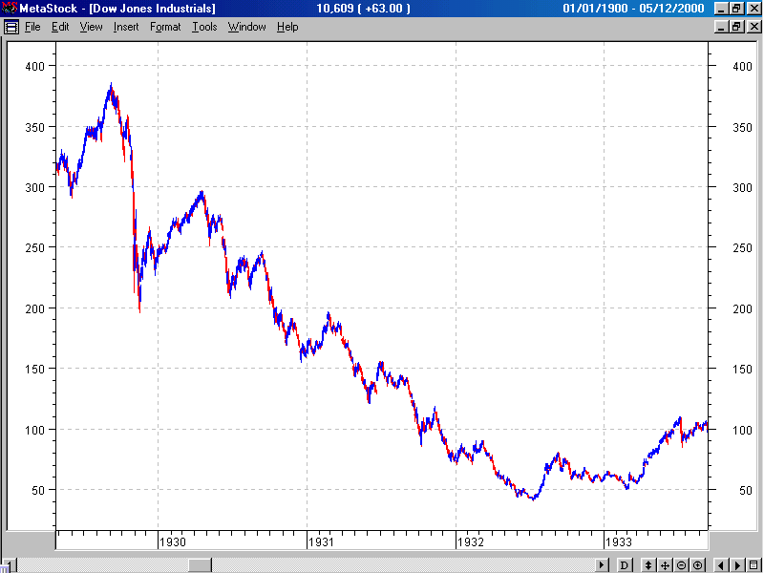The width and height of the screenshot is (764, 573).
Task: Open the Help menu
Action: 287,27
